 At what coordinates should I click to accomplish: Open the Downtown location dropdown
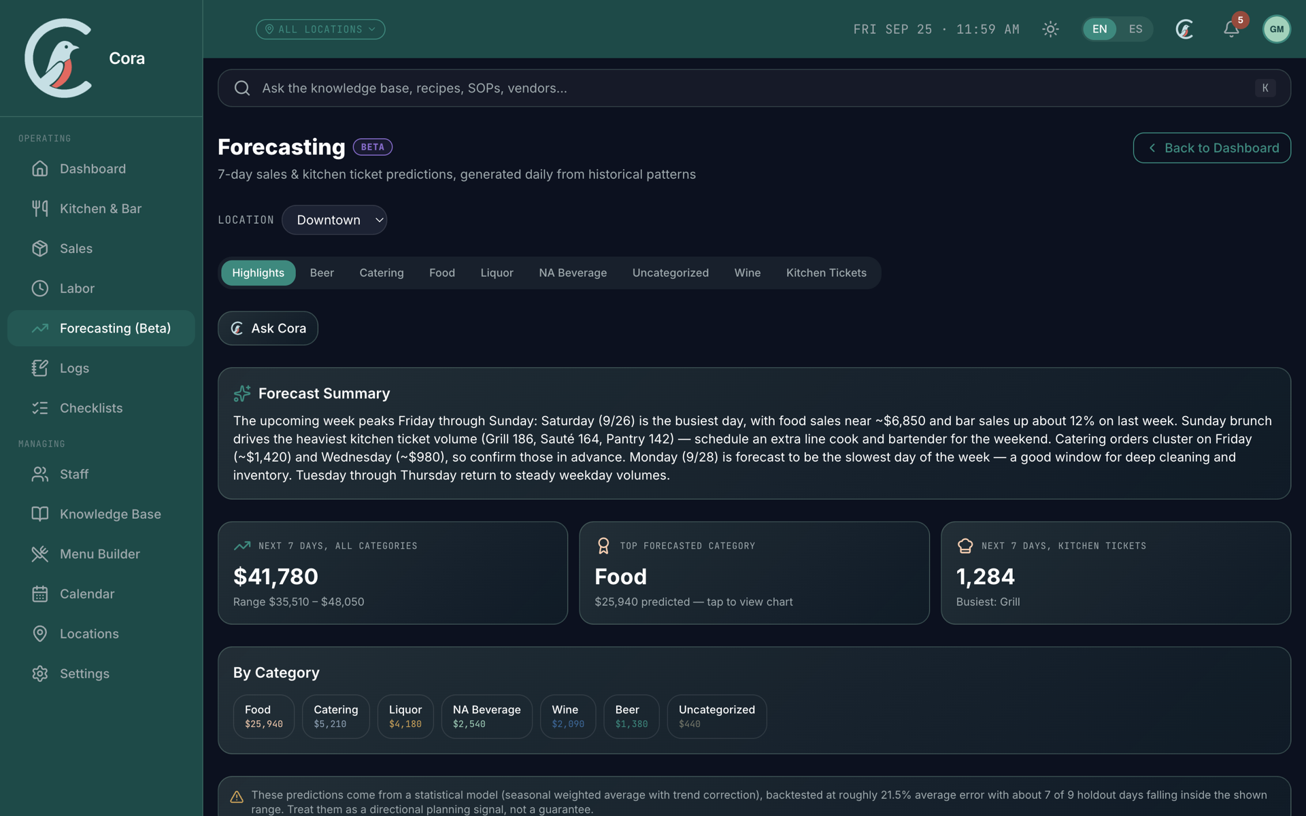(335, 220)
